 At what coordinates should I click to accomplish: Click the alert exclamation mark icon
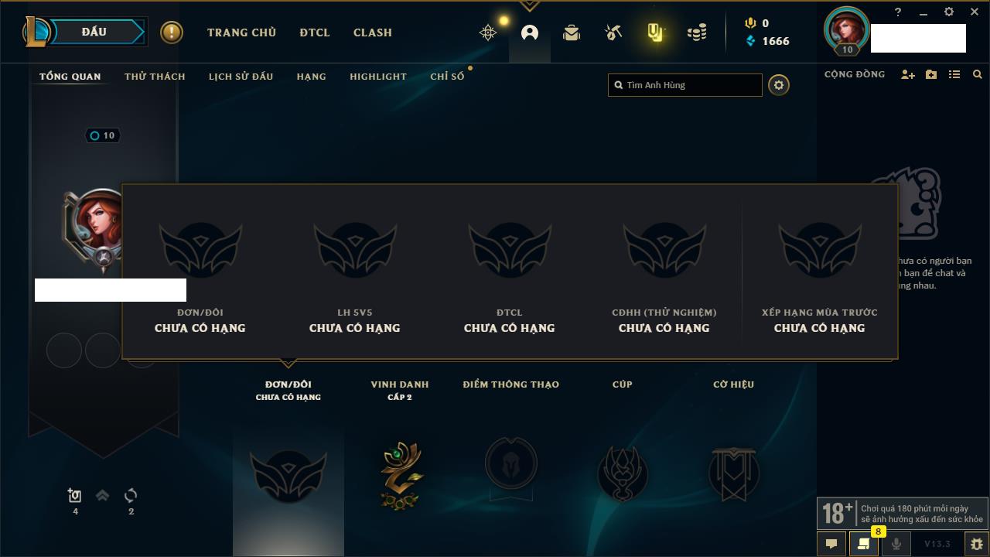click(172, 32)
